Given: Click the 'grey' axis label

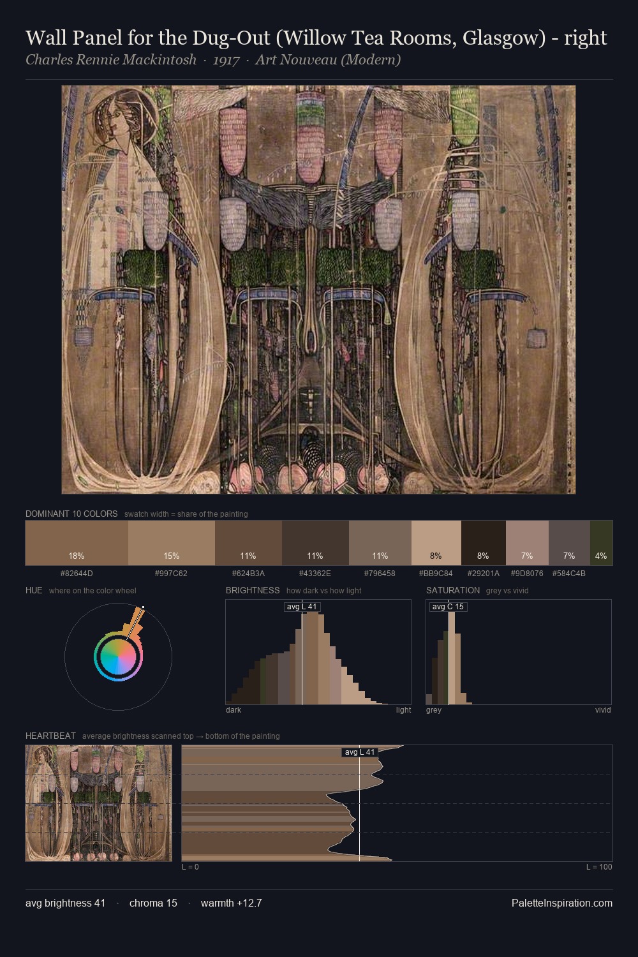Looking at the screenshot, I should [x=434, y=710].
